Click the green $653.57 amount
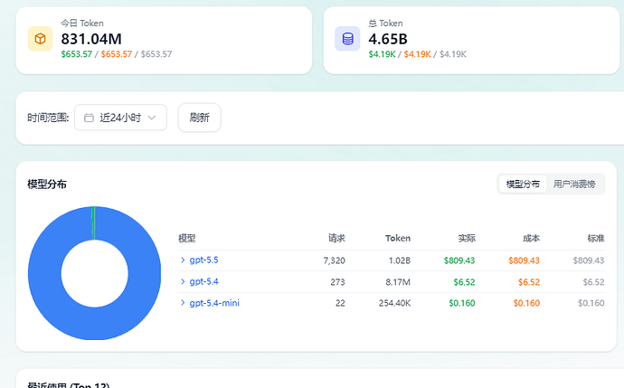This screenshot has height=388, width=624. (x=76, y=54)
